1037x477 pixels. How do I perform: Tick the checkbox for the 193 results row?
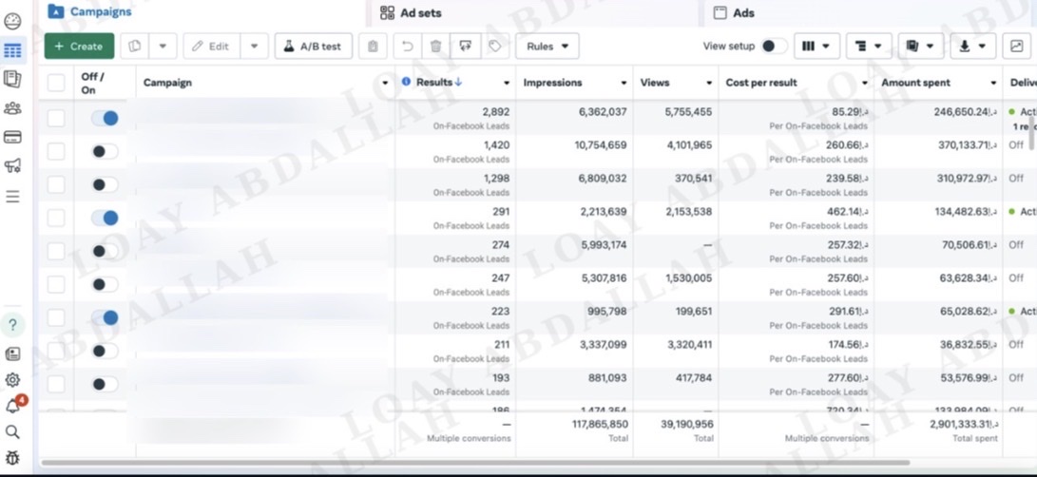[56, 385]
